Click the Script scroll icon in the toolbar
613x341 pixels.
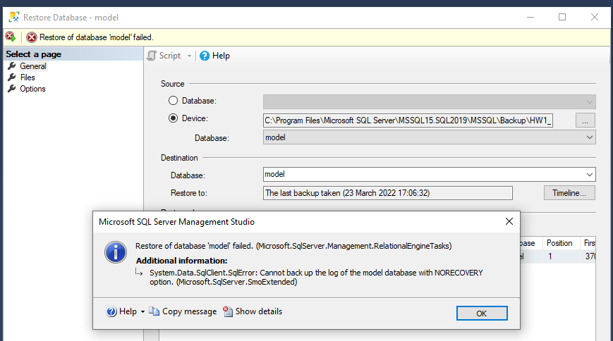coord(152,56)
